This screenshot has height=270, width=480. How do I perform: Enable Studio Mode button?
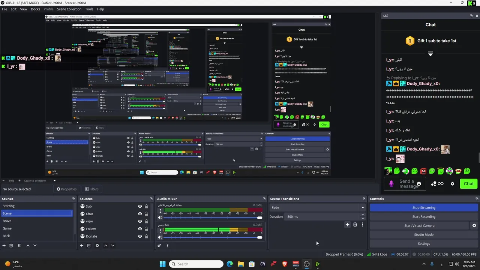click(424, 235)
